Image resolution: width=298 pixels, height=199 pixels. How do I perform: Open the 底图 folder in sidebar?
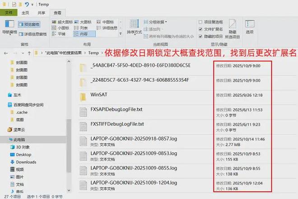pos(17,120)
